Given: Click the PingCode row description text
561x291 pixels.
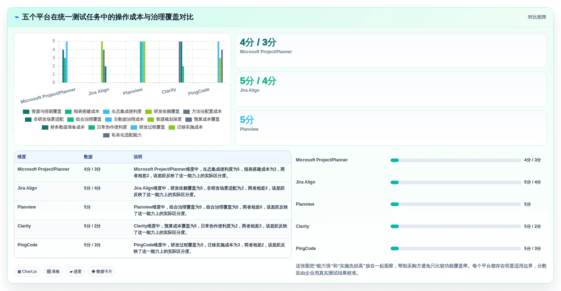Looking at the screenshot, I should tap(210, 248).
